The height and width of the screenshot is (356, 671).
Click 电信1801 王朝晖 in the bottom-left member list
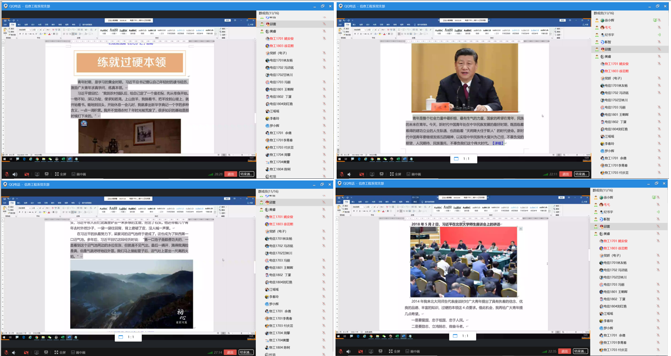(x=281, y=268)
